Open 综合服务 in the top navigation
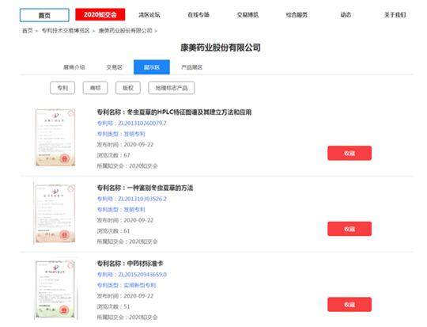Viewport: 427px width, 327px height. click(x=297, y=15)
